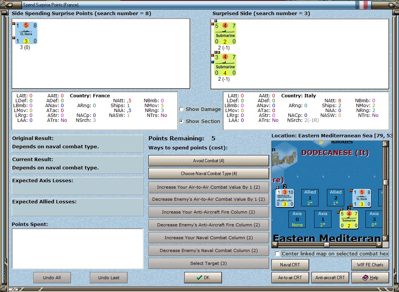Click the Undo Last button
The height and width of the screenshot is (292, 399).
coord(109,278)
